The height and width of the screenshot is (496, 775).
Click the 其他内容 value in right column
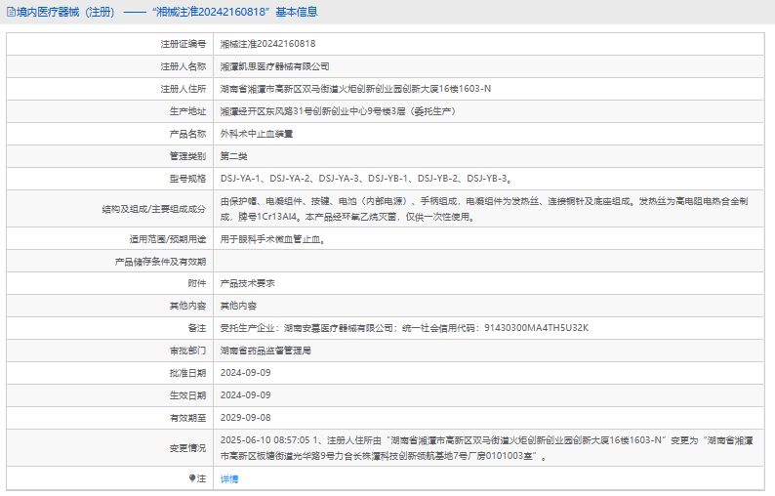click(238, 306)
